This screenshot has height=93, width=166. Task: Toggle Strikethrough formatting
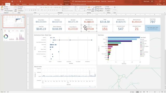tap(33, 10)
